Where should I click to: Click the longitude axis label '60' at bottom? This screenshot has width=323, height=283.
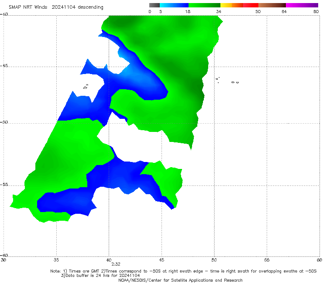pyautogui.click(x=320, y=260)
